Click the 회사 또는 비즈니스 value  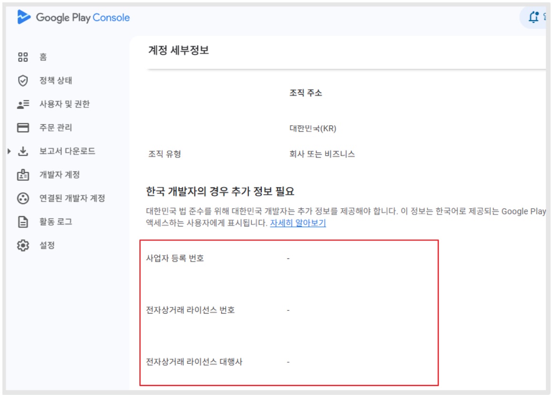point(322,154)
